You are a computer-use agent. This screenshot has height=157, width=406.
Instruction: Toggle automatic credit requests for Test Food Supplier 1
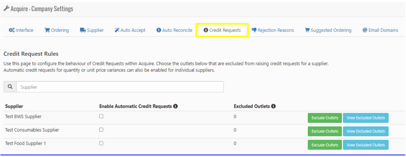click(x=101, y=143)
